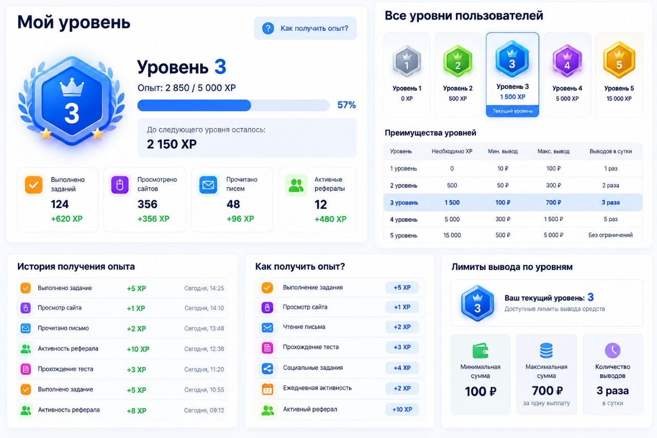The image size is (657, 438).
Task: Click the envelope icon beside Чтение письма
Action: coord(267,327)
